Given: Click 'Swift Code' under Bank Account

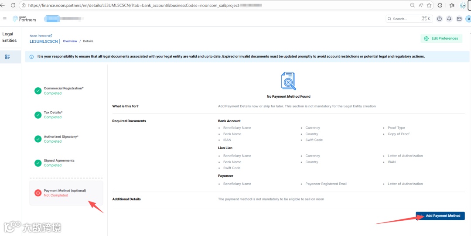Looking at the screenshot, I should (314, 140).
